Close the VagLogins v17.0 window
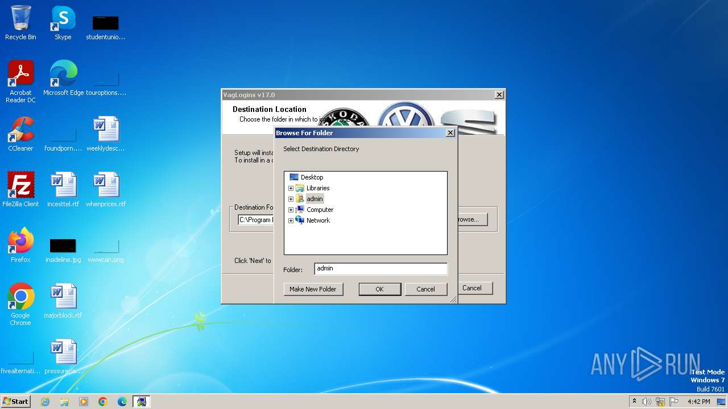 (x=499, y=95)
